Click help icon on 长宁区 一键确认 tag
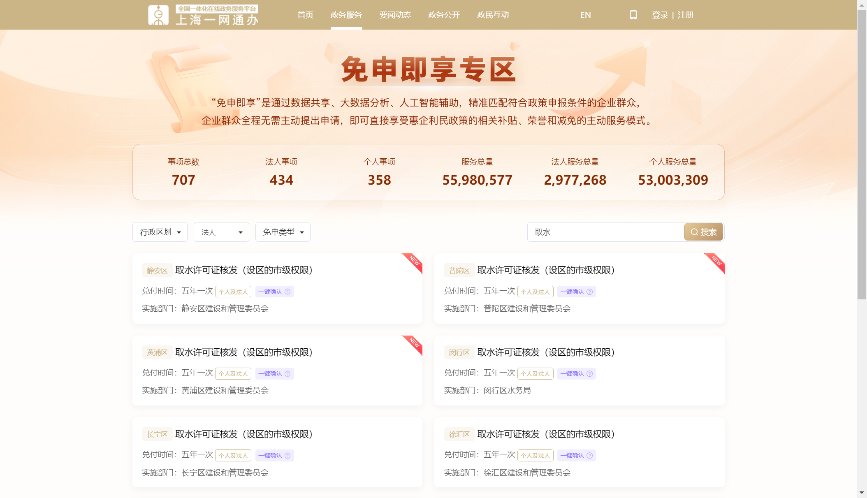This screenshot has height=498, width=867. [x=287, y=455]
